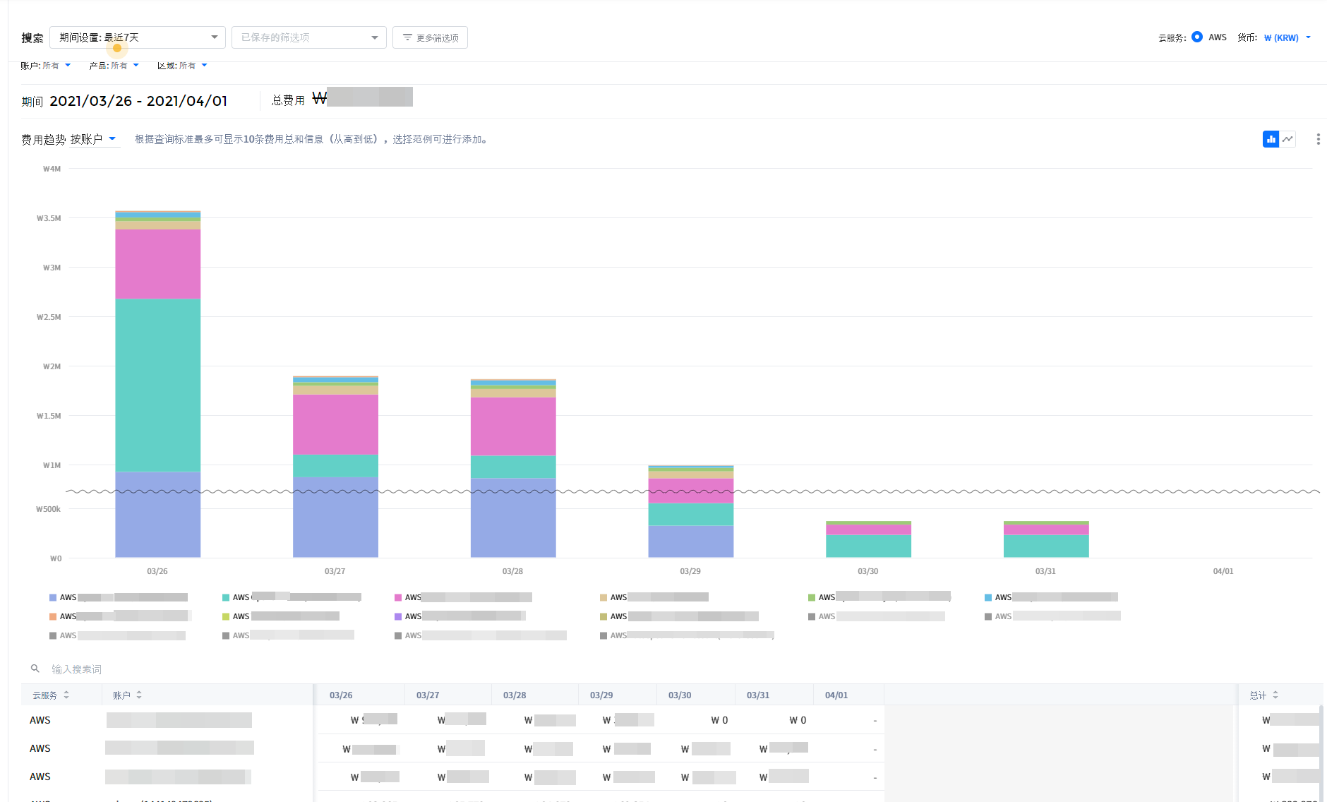The height and width of the screenshot is (802, 1327).
Task: Sort table by 账户 column arrows
Action: (x=139, y=695)
